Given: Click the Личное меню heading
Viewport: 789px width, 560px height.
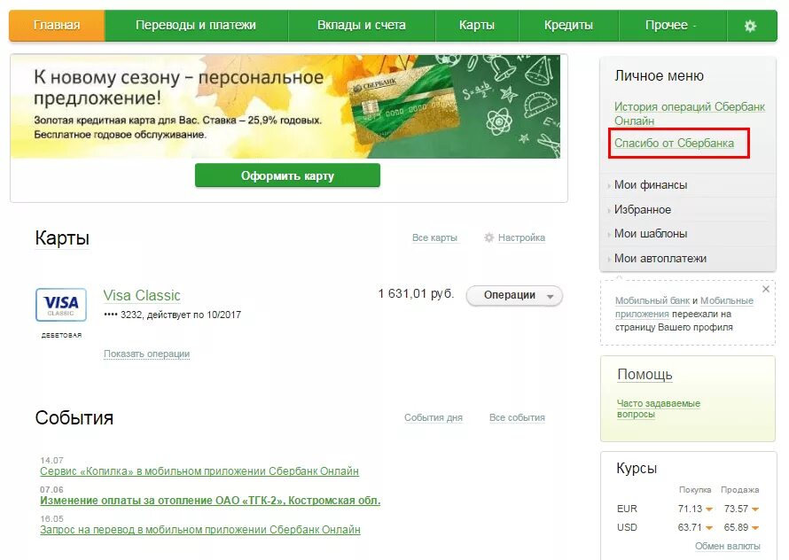Looking at the screenshot, I should click(659, 76).
